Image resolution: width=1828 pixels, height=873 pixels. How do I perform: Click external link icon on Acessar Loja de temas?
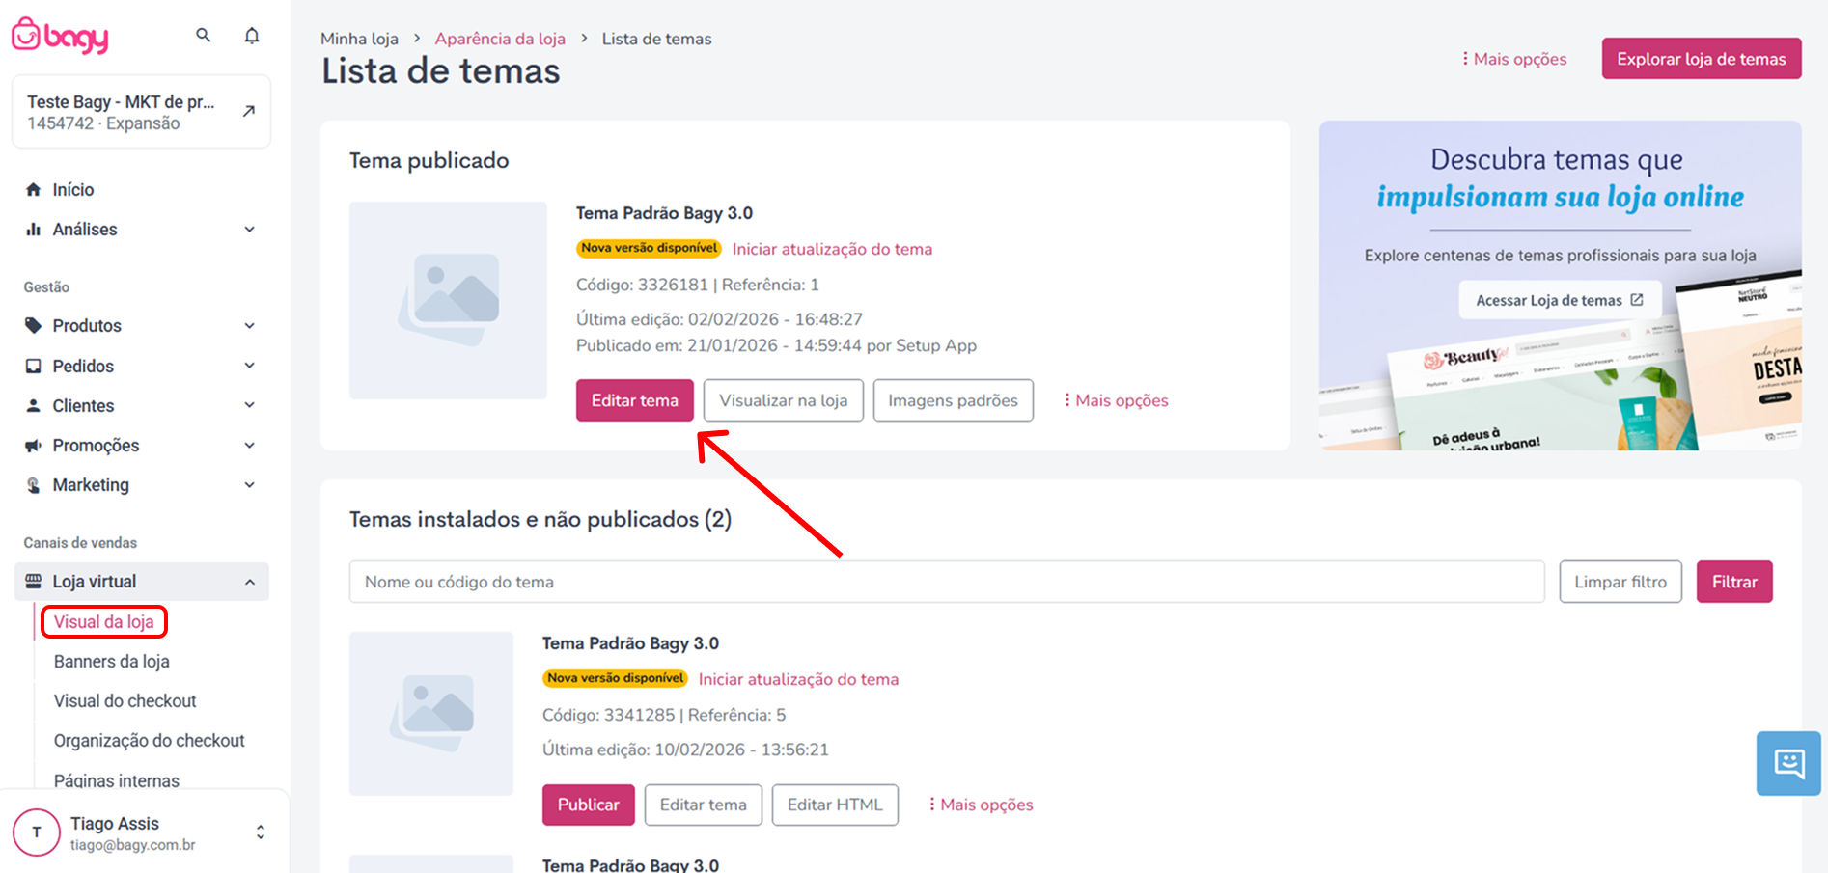click(x=1637, y=300)
